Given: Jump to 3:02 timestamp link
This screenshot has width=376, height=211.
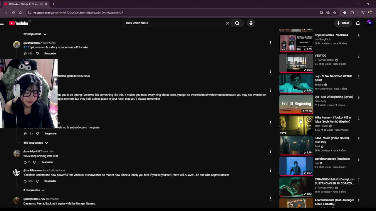Looking at the screenshot, I should (x=26, y=47).
